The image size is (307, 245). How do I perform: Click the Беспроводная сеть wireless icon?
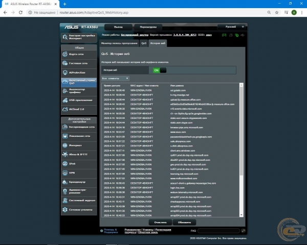point(65,127)
